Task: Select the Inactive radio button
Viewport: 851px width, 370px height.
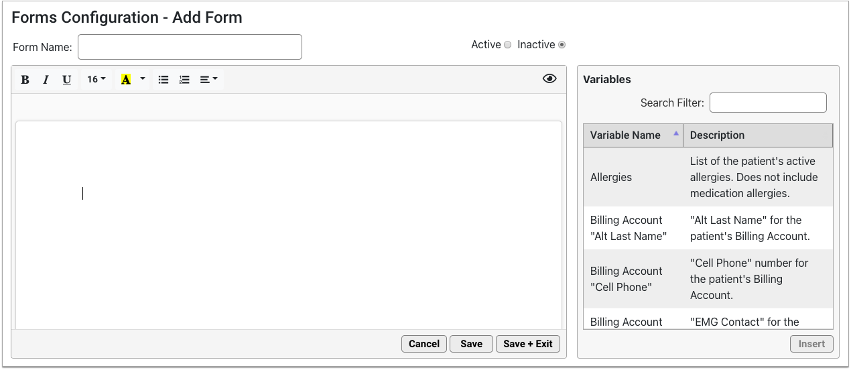Action: click(x=562, y=45)
